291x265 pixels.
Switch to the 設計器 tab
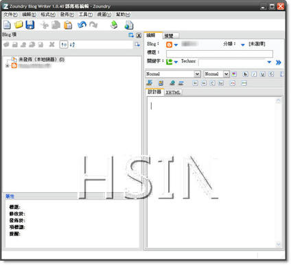click(154, 92)
